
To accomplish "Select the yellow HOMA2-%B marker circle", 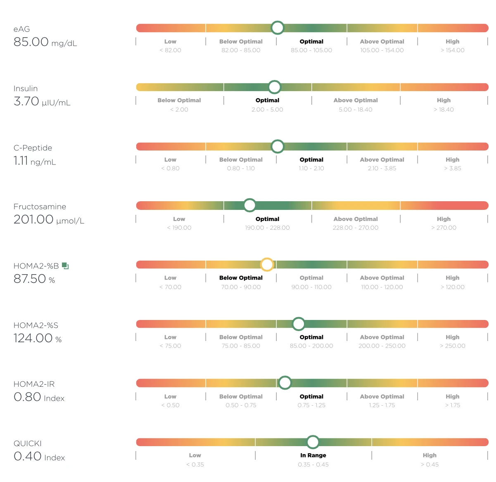I will point(267,264).
